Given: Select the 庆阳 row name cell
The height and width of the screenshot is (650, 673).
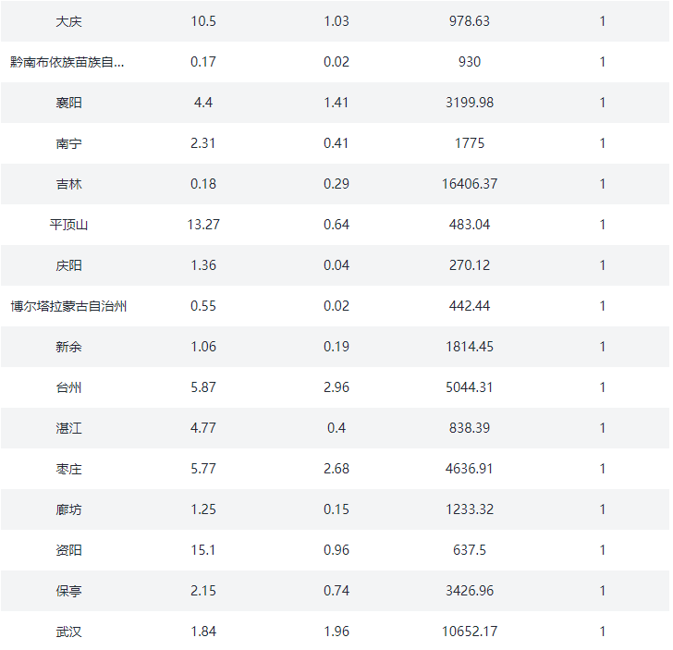Looking at the screenshot, I should [68, 265].
